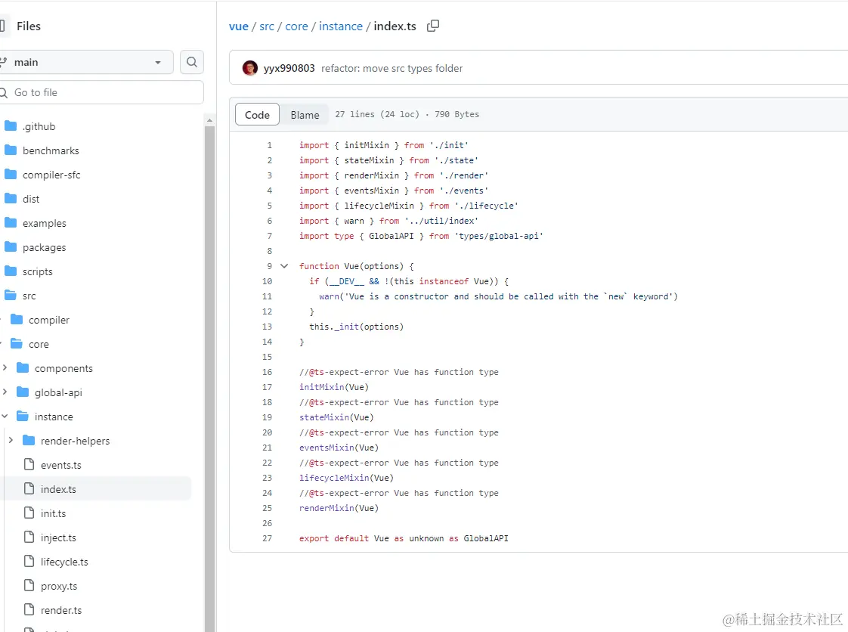Focus the Go to file input
This screenshot has width=848, height=632.
pos(101,92)
